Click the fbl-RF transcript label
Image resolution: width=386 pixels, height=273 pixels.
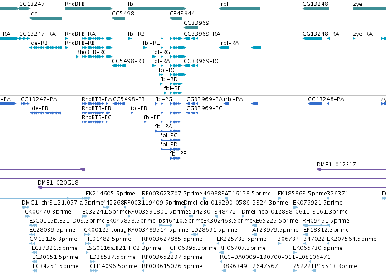point(172,88)
